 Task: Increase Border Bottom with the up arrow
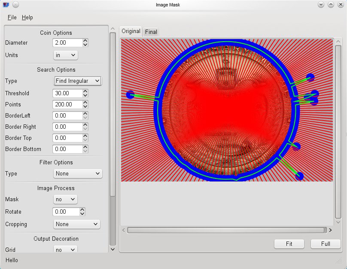coord(85,147)
